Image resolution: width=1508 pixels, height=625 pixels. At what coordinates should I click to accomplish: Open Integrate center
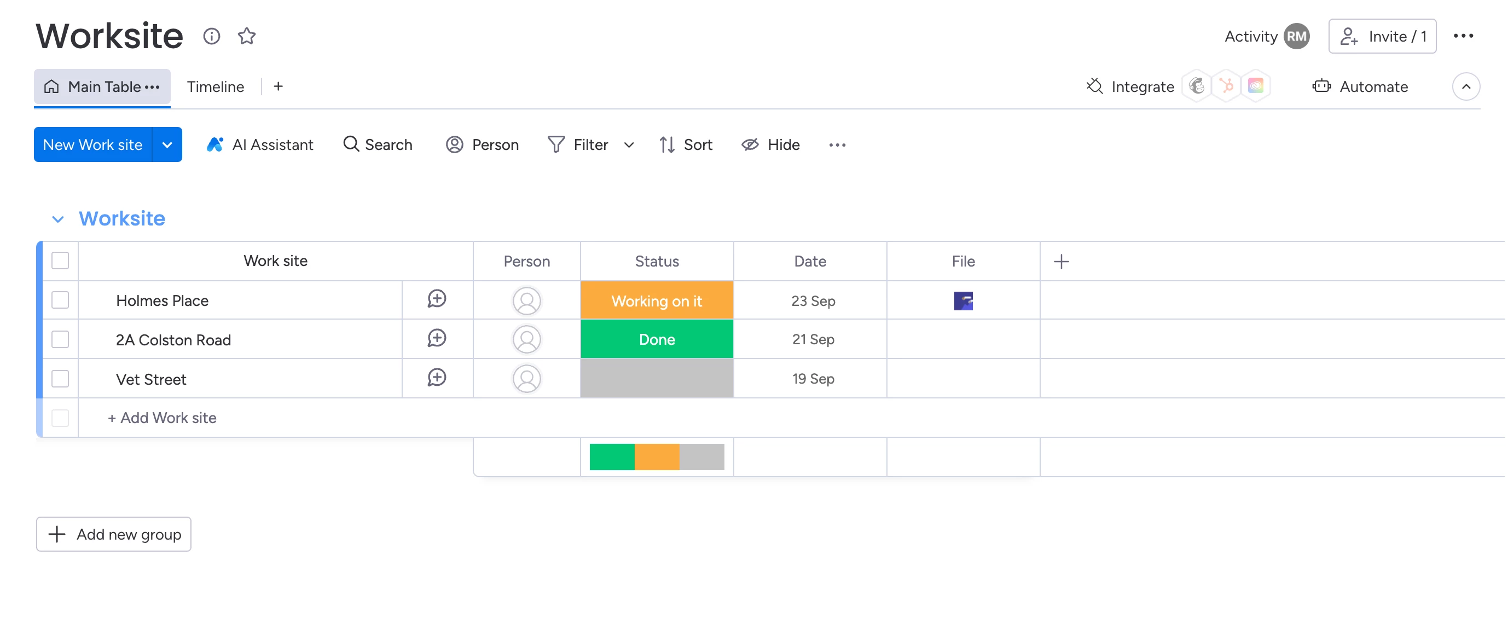1130,86
